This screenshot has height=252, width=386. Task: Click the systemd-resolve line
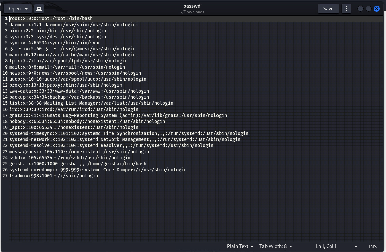point(111,145)
